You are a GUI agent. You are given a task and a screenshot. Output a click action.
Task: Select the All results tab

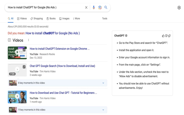pos(11,18)
